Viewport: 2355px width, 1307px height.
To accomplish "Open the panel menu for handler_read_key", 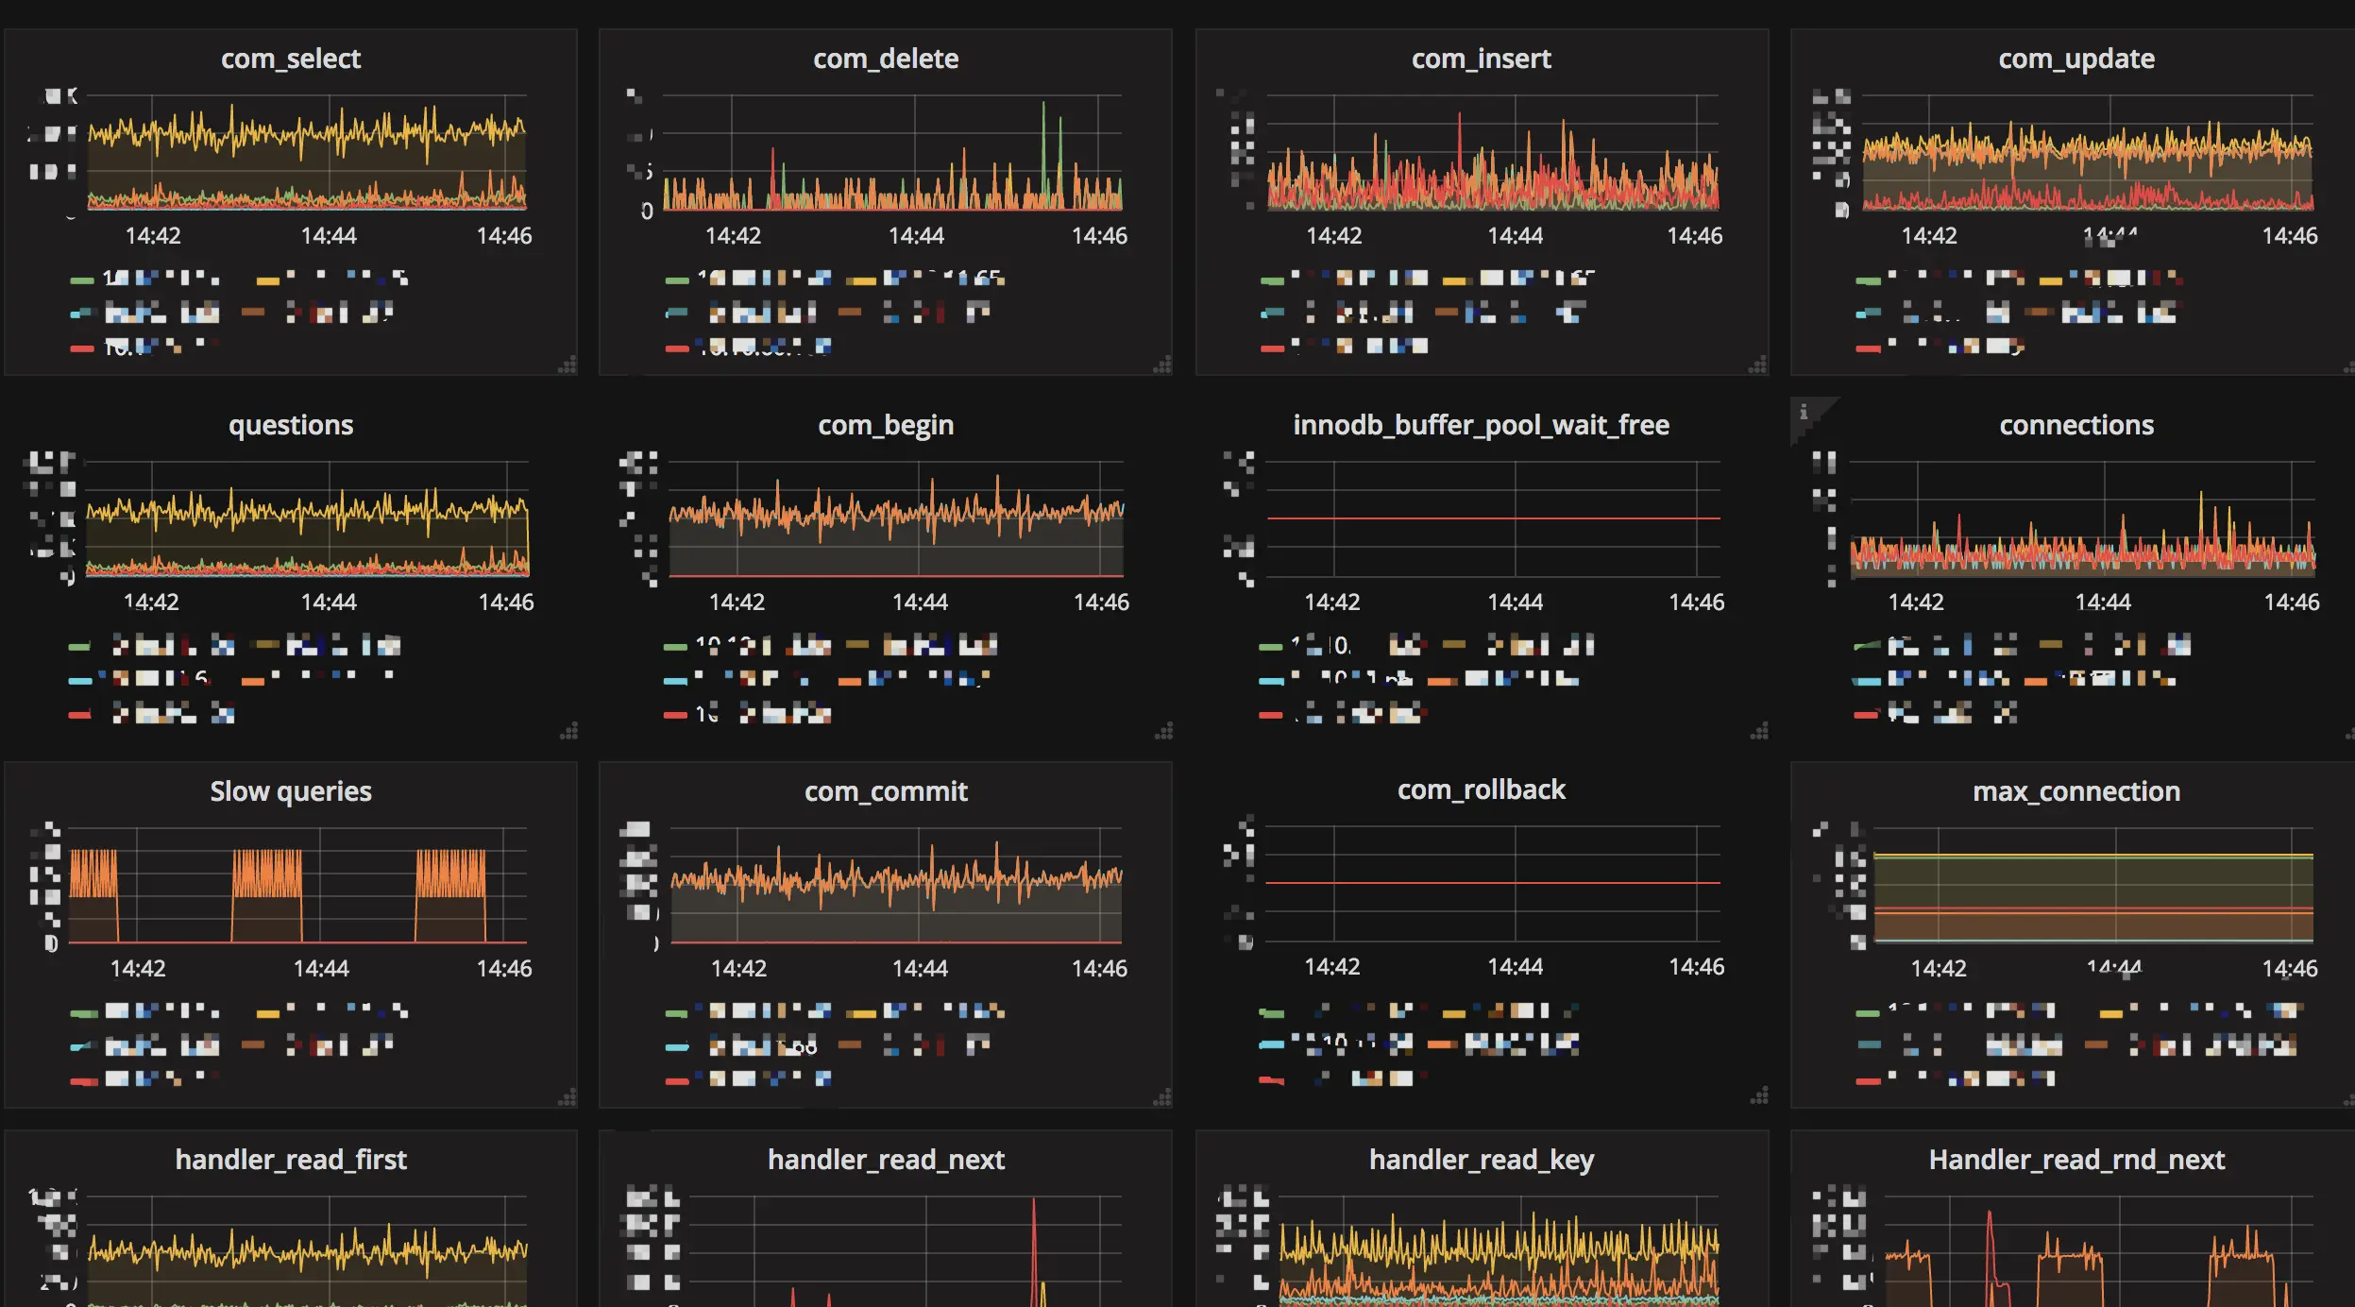I will pos(1481,1159).
